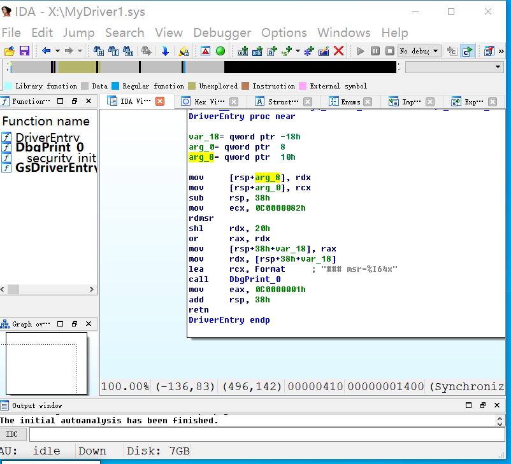Screen dimensions: 511x464
Task: Click the pencil rename toolbar icon
Action: [x=324, y=51]
